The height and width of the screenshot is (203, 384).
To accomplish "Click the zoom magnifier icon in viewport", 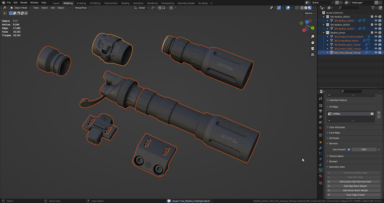I will coord(313,37).
